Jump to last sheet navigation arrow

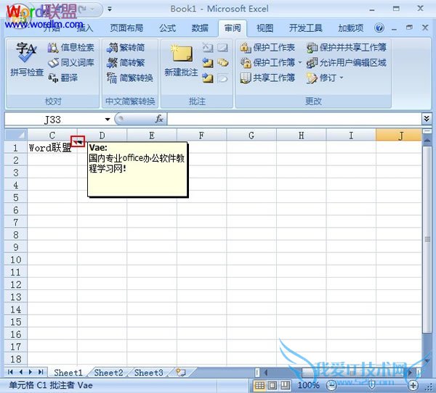click(x=41, y=372)
